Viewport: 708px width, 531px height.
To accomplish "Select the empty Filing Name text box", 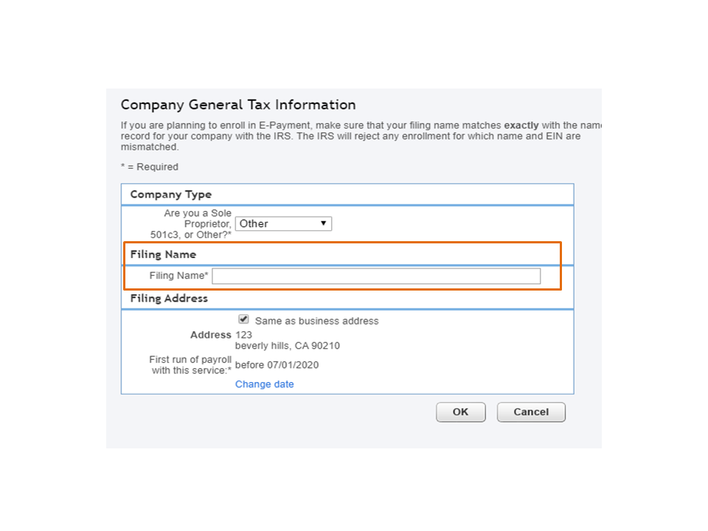I will (x=376, y=275).
